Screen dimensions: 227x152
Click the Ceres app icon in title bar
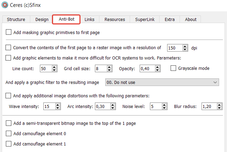[x=5, y=6]
